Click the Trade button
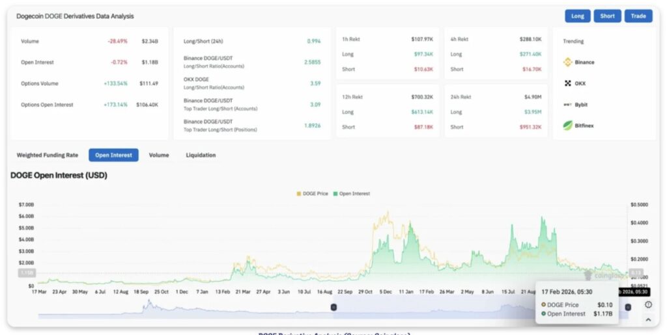 coord(638,16)
